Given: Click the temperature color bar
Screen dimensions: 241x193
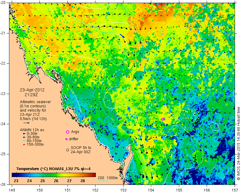Looking at the screenshot, I should click(x=54, y=175).
